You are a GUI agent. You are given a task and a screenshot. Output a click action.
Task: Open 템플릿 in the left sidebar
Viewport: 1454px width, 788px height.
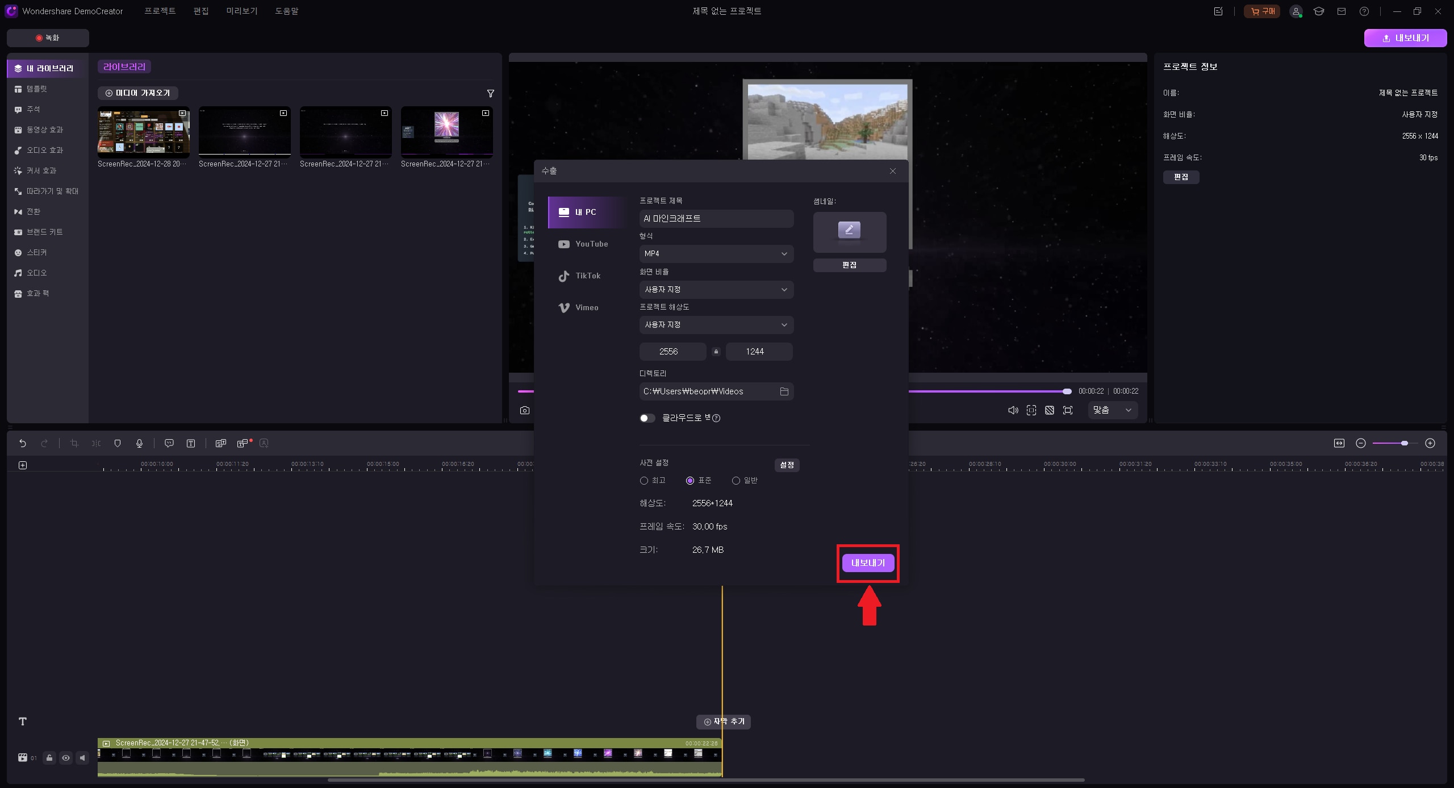(48, 89)
